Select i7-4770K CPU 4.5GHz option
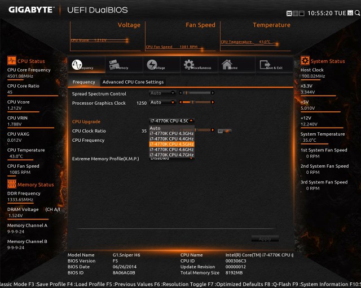 171,144
